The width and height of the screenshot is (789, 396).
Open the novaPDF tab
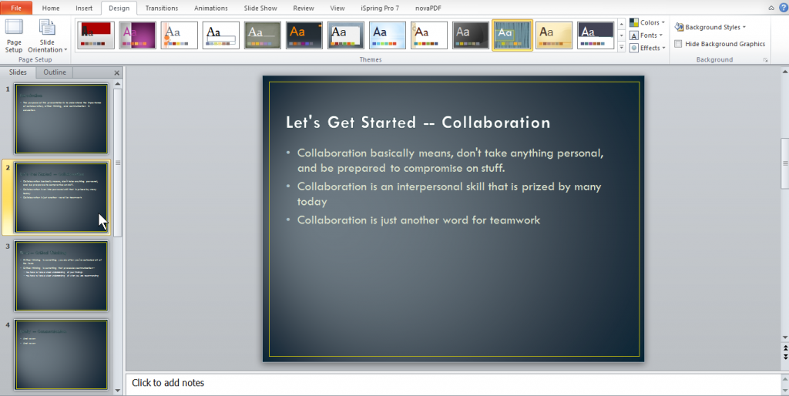(428, 8)
